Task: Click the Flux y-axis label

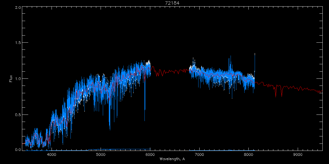Action: click(11, 79)
